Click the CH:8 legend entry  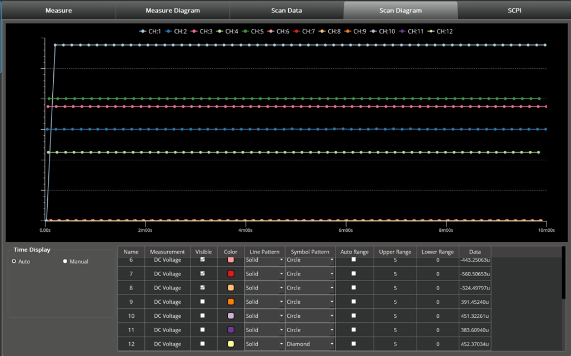pyautogui.click(x=329, y=31)
